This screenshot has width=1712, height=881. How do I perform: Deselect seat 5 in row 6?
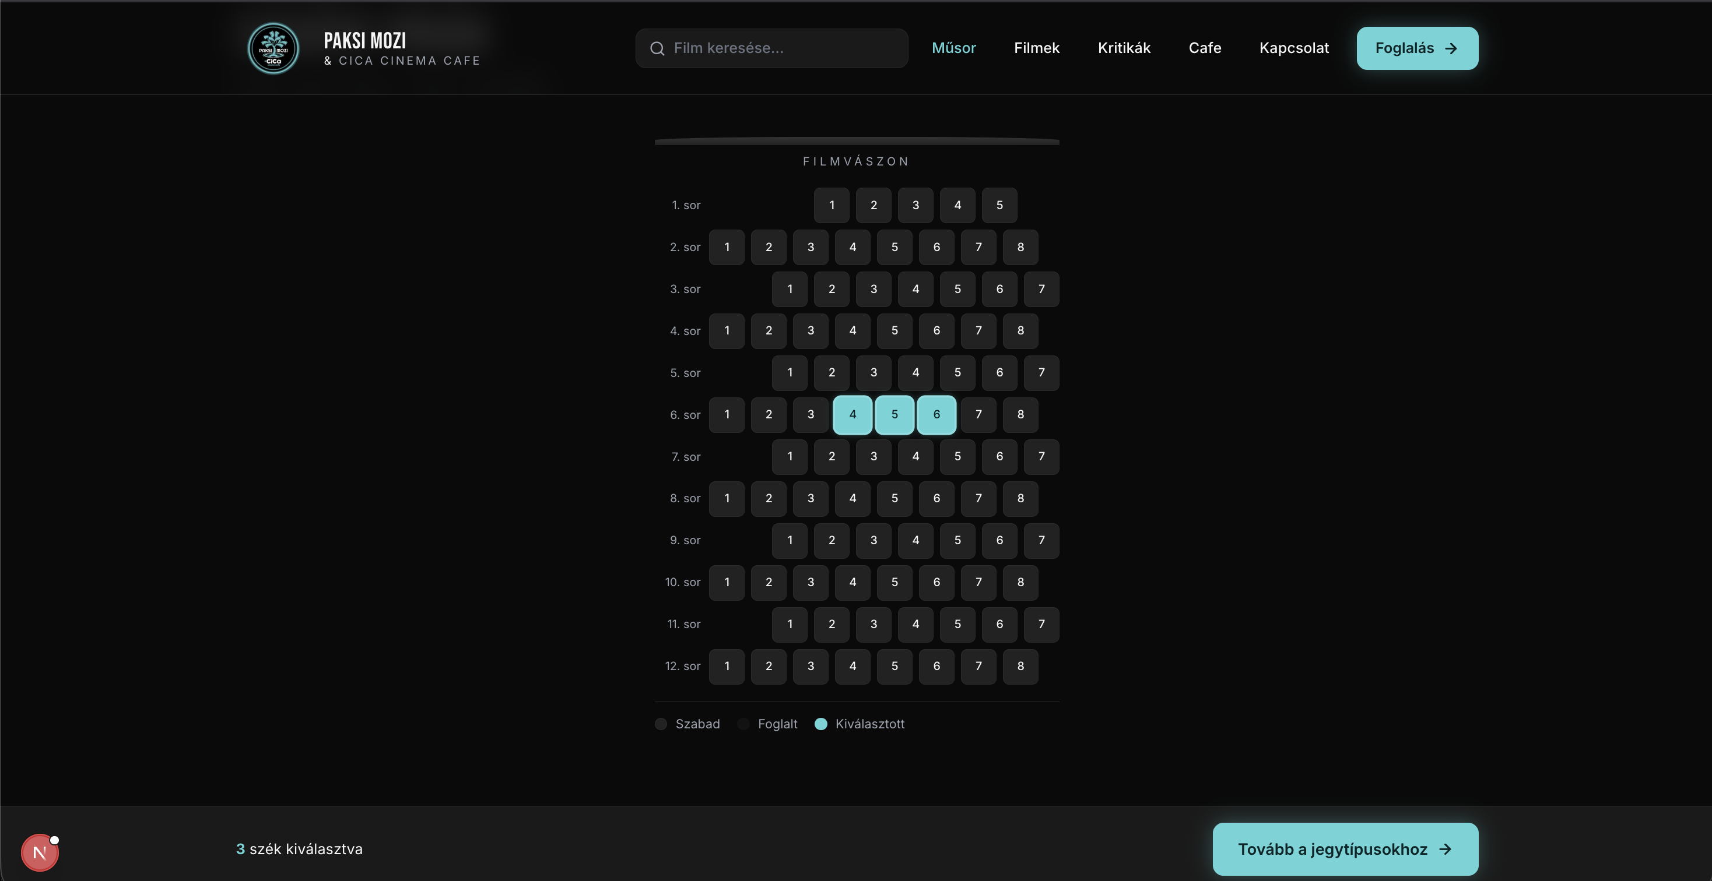point(894,414)
